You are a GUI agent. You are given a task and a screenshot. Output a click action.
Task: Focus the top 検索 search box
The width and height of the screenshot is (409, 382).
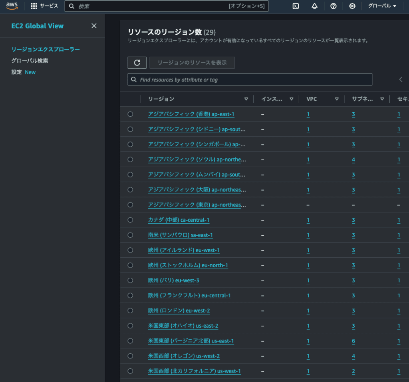point(167,6)
